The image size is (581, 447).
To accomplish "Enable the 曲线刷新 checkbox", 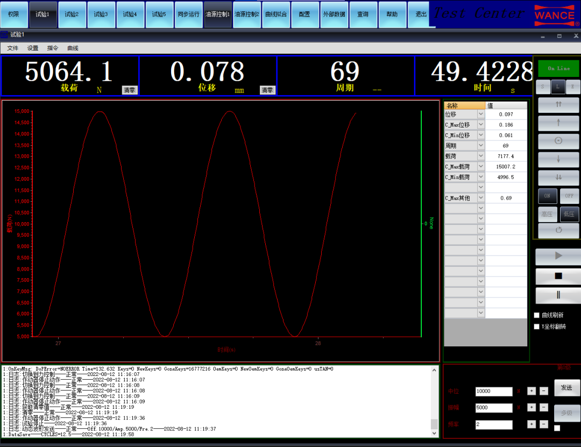I will [x=536, y=315].
